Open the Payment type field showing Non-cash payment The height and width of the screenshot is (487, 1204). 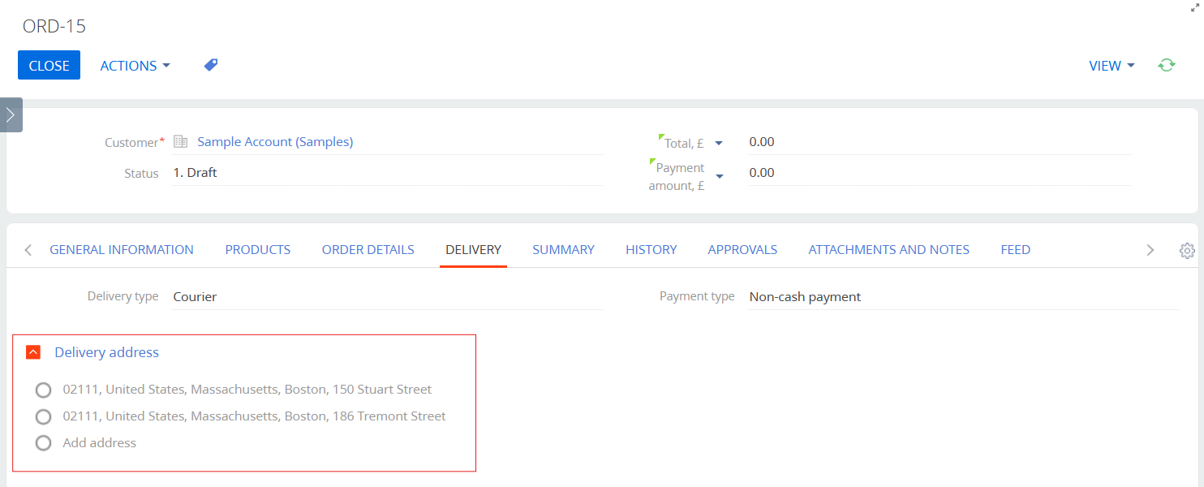964,297
